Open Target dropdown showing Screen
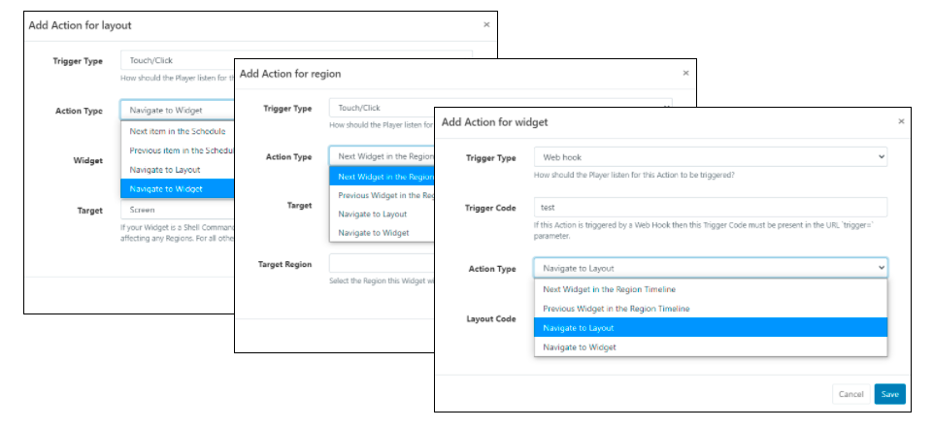The height and width of the screenshot is (429, 933). [x=178, y=210]
